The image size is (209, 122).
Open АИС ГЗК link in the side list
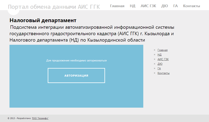[163, 59]
